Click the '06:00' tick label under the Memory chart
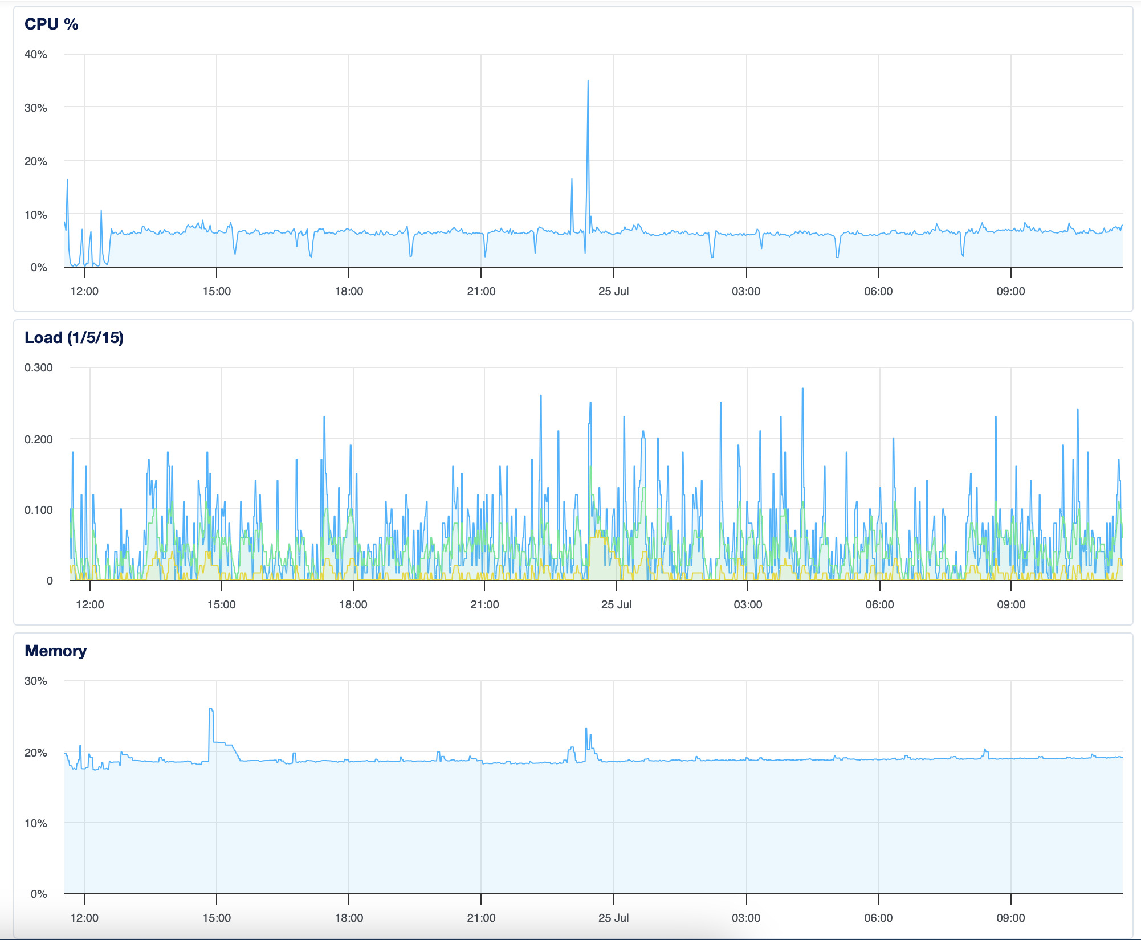The image size is (1141, 940). (878, 918)
